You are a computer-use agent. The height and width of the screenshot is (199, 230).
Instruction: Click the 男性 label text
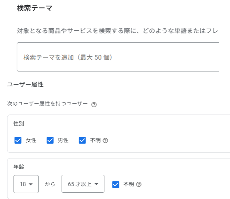coord(63,140)
